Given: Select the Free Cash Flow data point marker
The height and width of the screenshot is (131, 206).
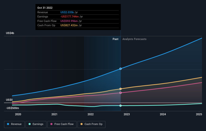Looking at the screenshot, I should tap(120, 93).
